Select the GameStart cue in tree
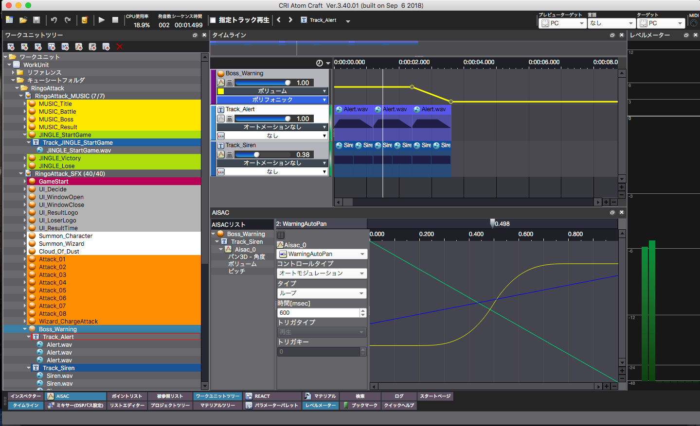Screen dimensions: 700x426 click(54, 182)
